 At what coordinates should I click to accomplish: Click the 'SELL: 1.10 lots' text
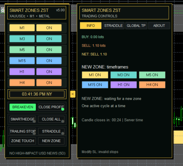pyautogui.click(x=93, y=45)
